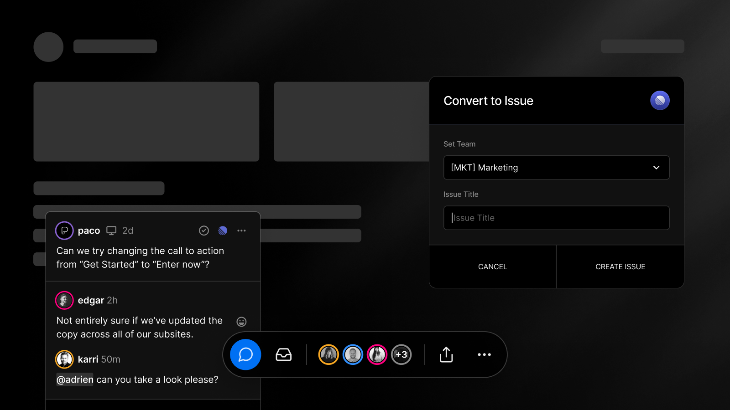Filter comments by the yellow-ringed teammate avatar
Image resolution: width=730 pixels, height=410 pixels.
[x=328, y=354]
